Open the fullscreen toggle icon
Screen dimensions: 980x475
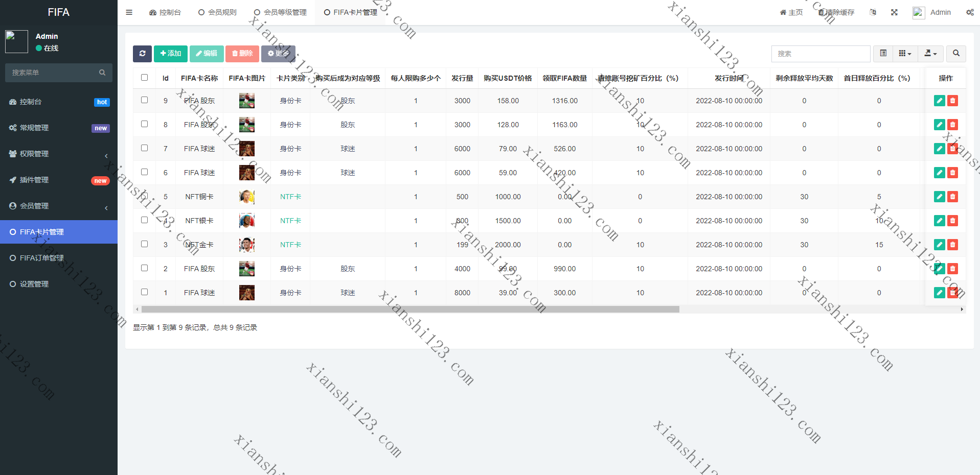click(894, 12)
